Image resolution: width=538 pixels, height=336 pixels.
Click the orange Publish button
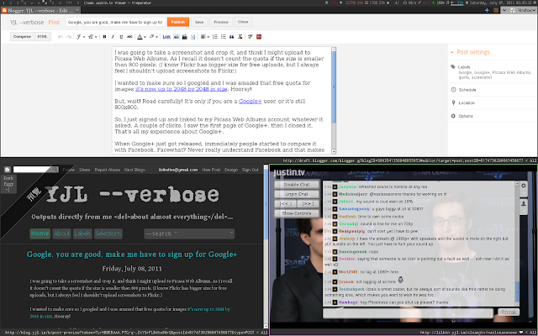[x=178, y=22]
